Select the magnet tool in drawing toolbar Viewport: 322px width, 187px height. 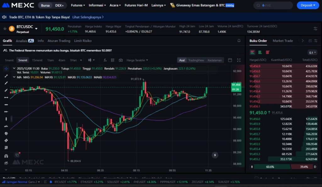pyautogui.click(x=6, y=156)
